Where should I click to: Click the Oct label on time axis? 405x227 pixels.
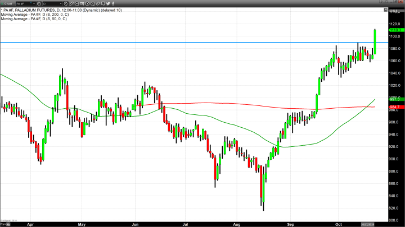339,224
